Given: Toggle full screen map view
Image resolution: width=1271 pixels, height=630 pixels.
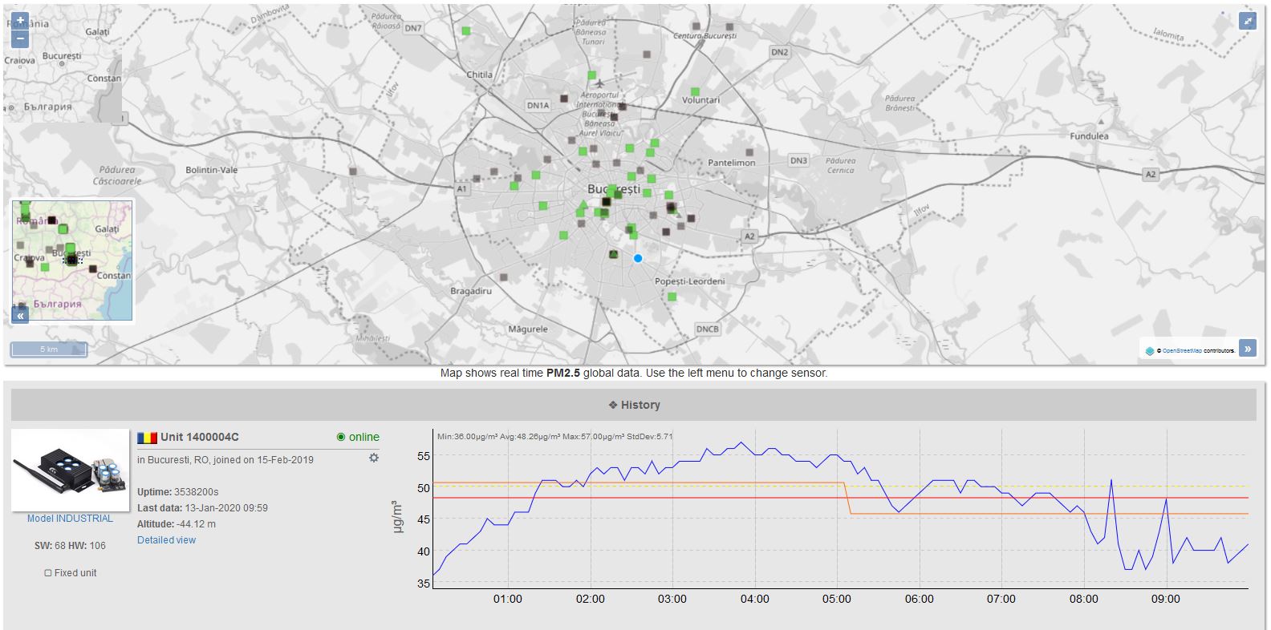Looking at the screenshot, I should click(1247, 22).
